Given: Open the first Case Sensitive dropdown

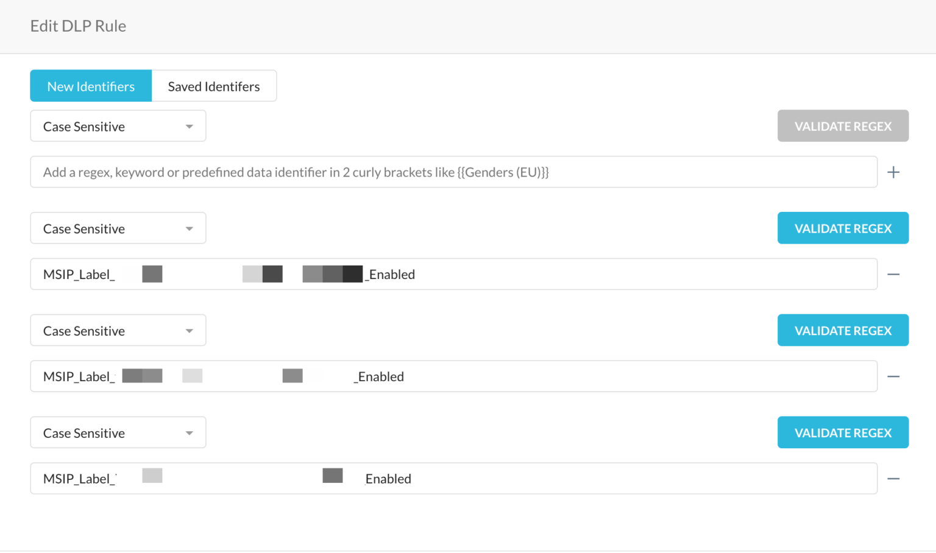Looking at the screenshot, I should click(118, 126).
